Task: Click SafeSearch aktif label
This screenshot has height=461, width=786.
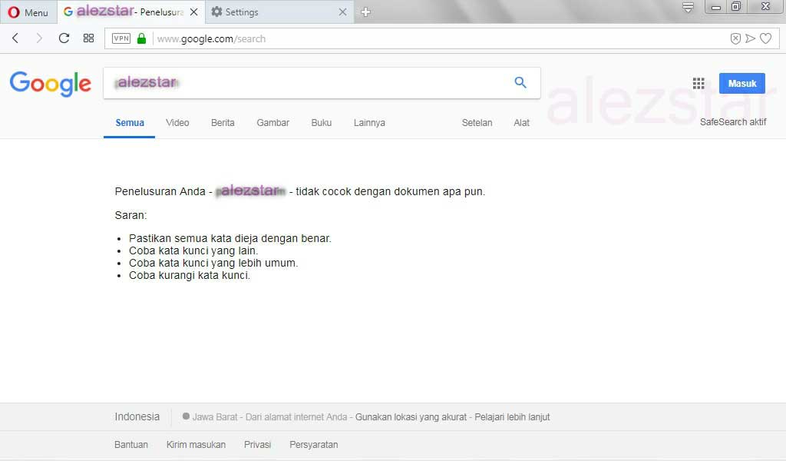Action: (733, 122)
